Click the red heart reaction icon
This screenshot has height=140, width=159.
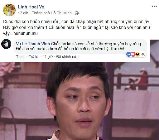pos(133,54)
